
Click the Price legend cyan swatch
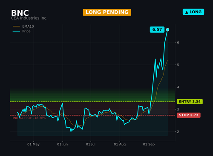(x=16, y=31)
